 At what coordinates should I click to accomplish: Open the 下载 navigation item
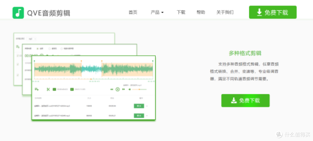tap(181, 12)
